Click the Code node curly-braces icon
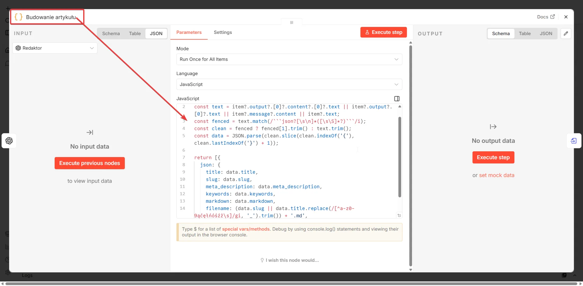 point(19,17)
